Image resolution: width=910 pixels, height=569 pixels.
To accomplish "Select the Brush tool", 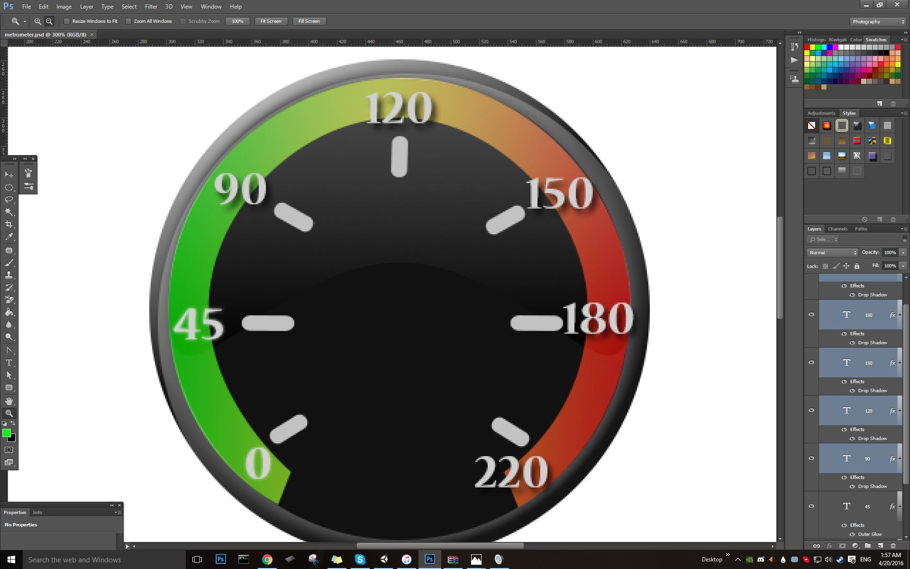I will [x=9, y=263].
